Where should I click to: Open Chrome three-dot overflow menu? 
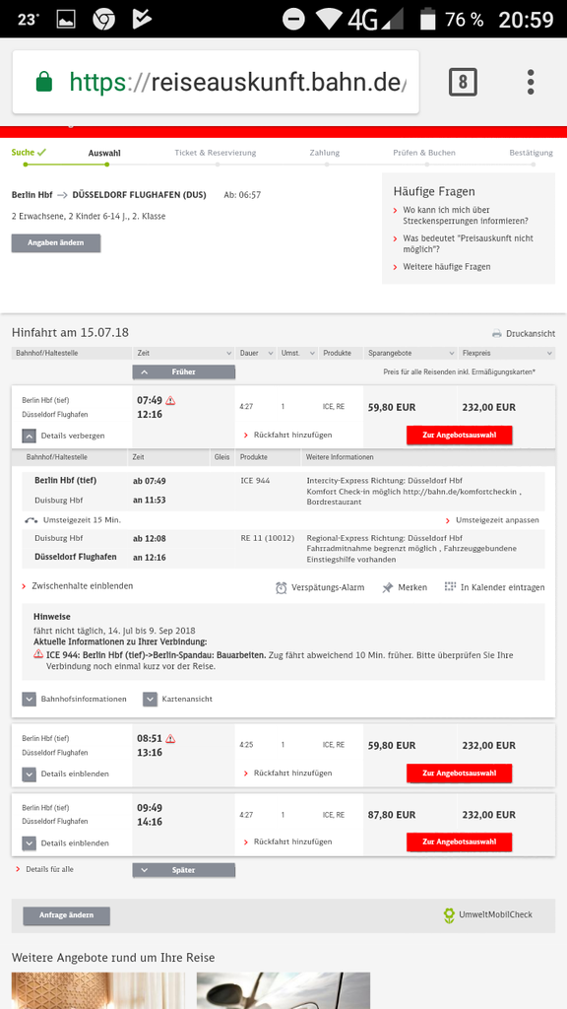(531, 83)
